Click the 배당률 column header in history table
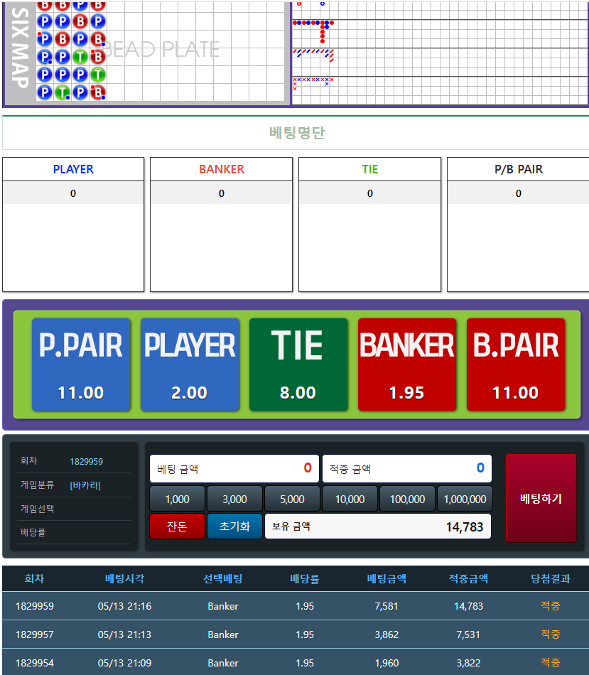589x675 pixels. (x=305, y=578)
